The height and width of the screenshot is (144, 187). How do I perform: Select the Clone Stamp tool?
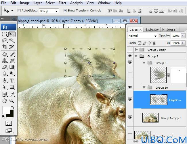pyautogui.click(x=5, y=61)
